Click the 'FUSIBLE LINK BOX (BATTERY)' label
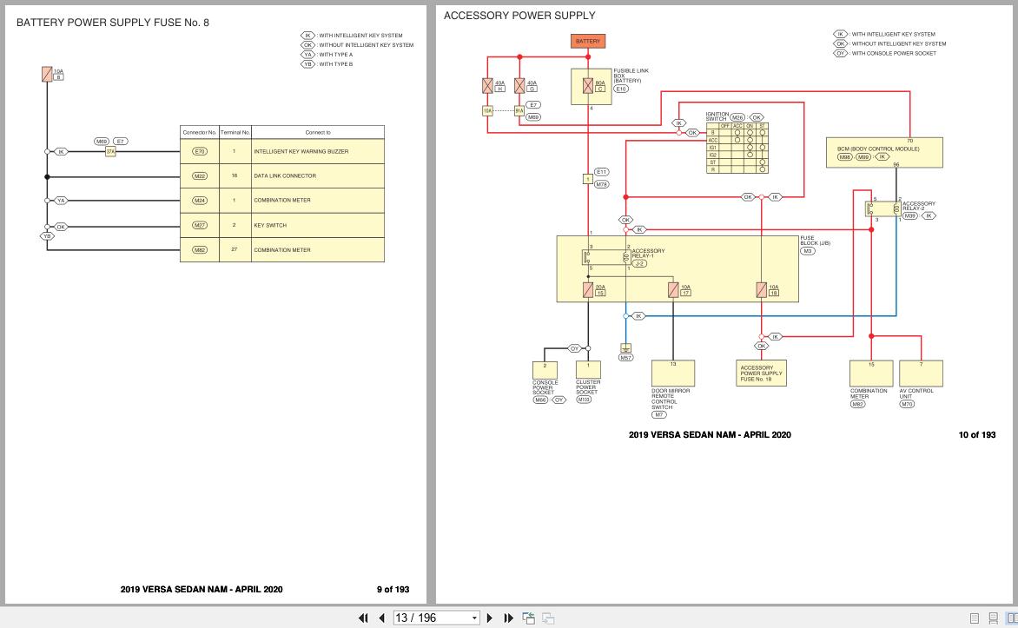The width and height of the screenshot is (1018, 628). pos(631,76)
